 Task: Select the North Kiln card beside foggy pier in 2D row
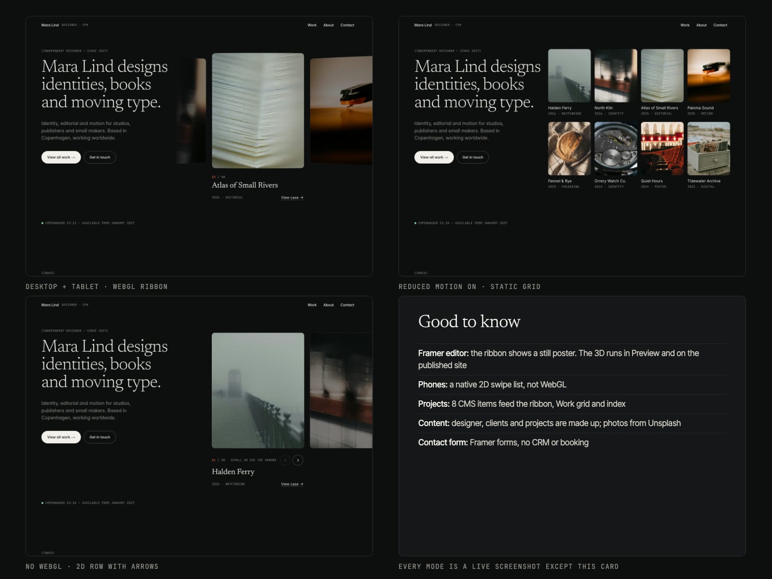(341, 390)
